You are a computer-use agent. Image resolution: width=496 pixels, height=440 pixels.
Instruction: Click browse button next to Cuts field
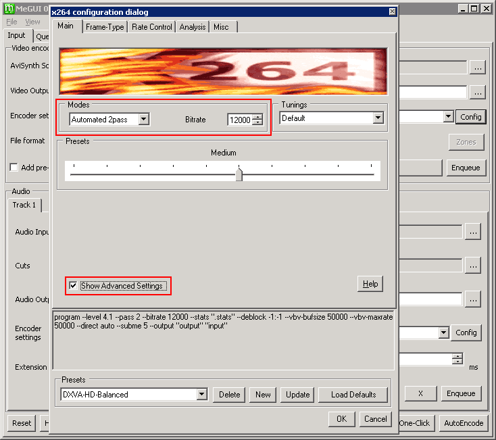tap(473, 266)
